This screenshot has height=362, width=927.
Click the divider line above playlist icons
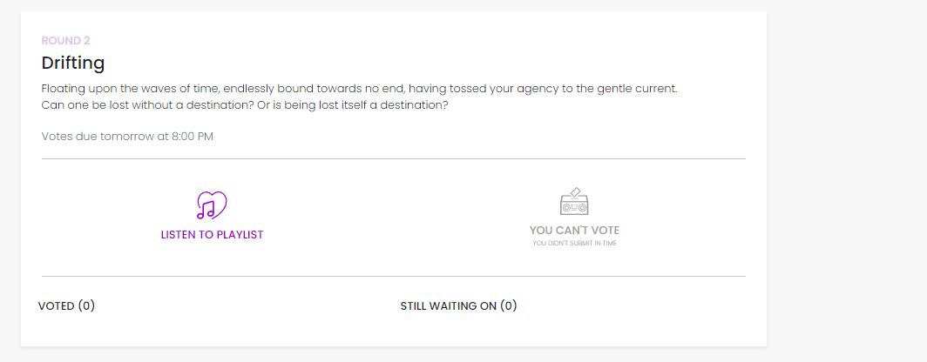(393, 159)
